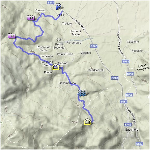
Task: Select the leftmost camera marker on trail
Action: click(12, 36)
